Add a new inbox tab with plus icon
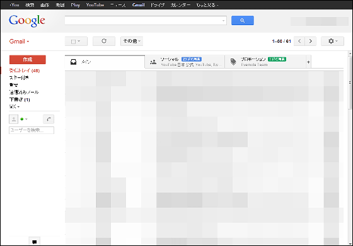 click(x=308, y=62)
